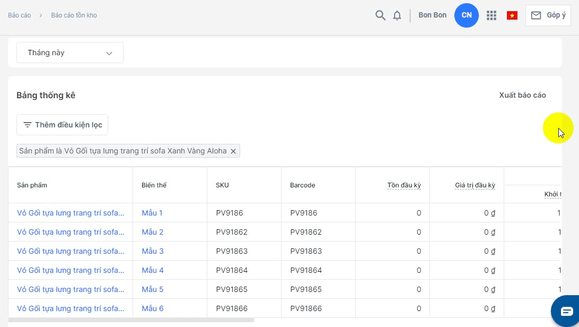Open the Mẫu 1 variant link

pyautogui.click(x=152, y=213)
